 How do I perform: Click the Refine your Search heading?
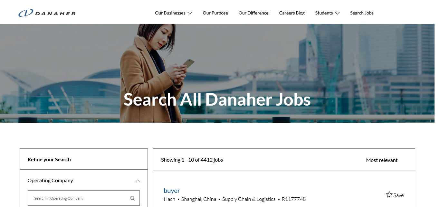[x=49, y=159]
